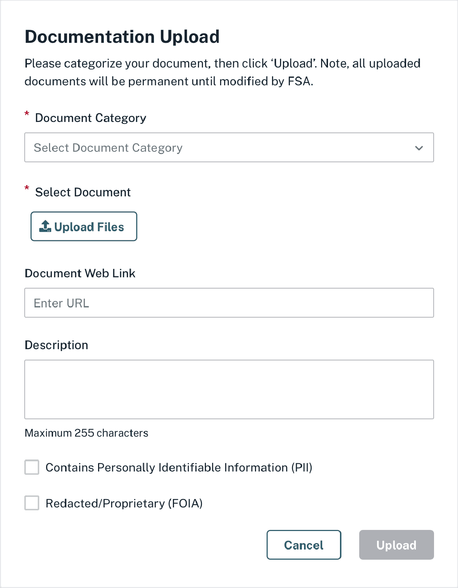Expand the Document Category chevron arrow

point(419,148)
